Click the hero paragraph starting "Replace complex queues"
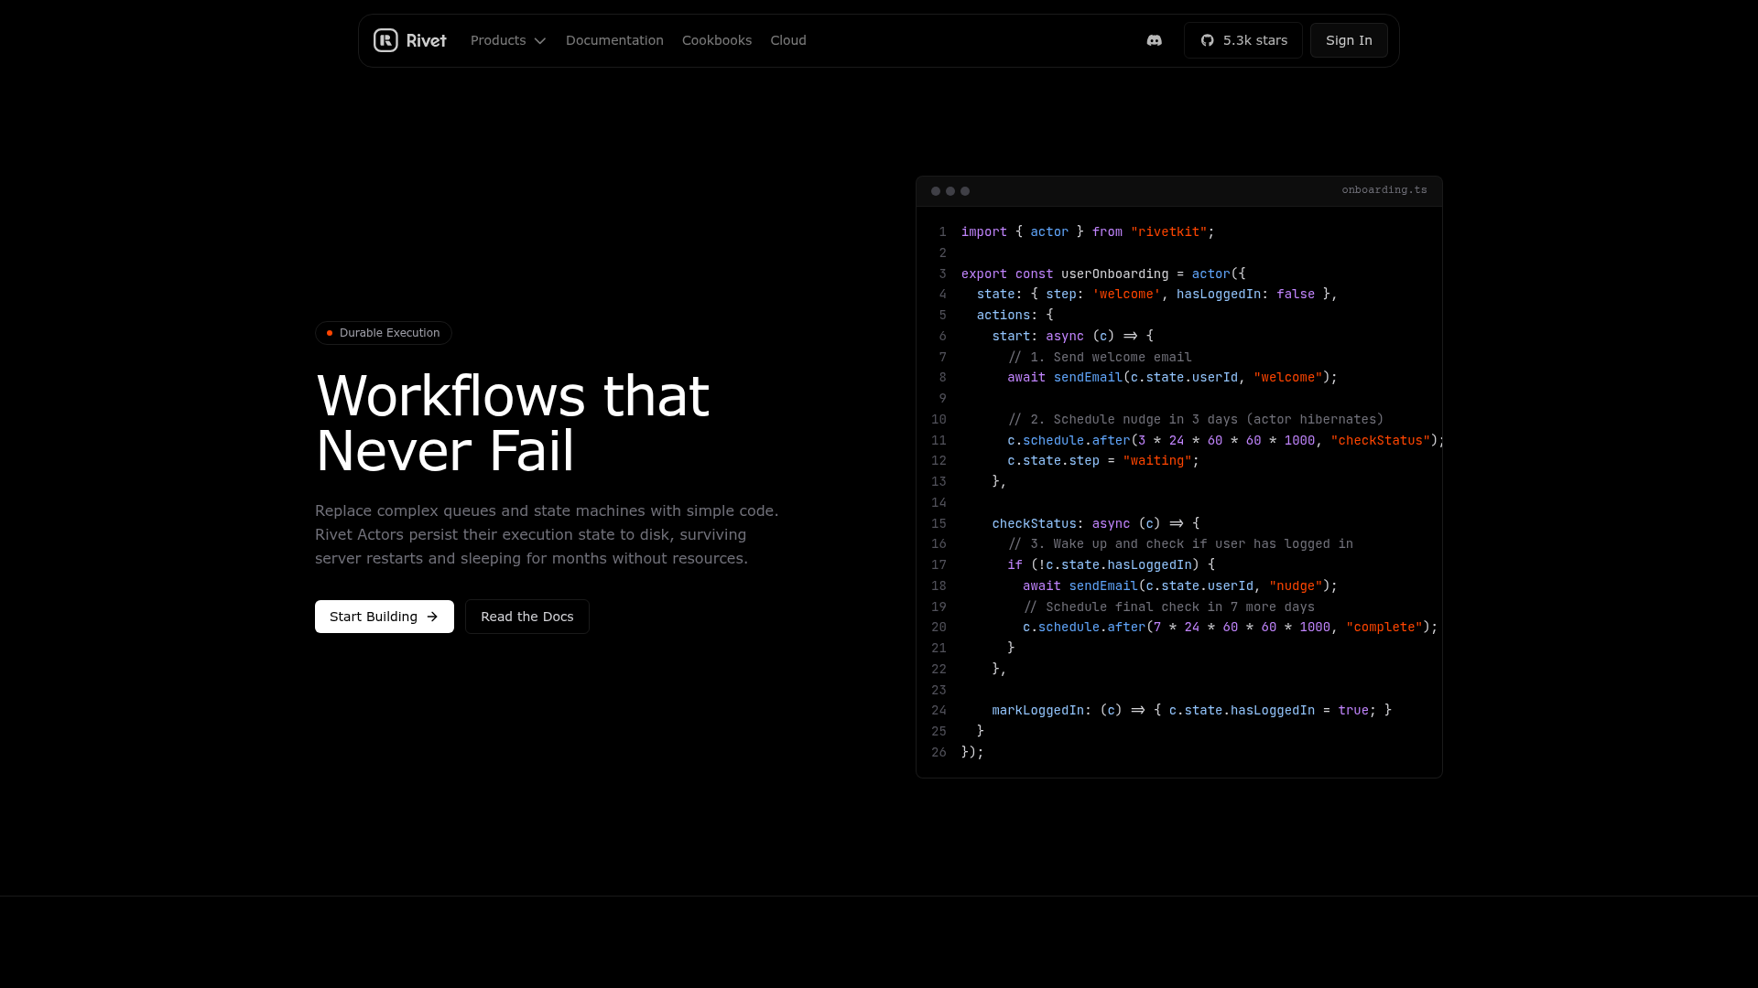This screenshot has width=1758, height=988. tap(547, 534)
